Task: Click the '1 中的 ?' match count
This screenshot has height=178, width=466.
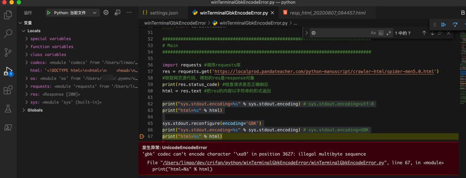Action: pos(403,33)
